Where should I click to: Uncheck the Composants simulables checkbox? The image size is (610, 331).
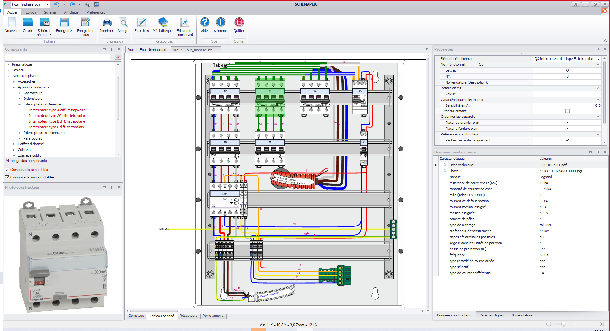click(x=7, y=170)
